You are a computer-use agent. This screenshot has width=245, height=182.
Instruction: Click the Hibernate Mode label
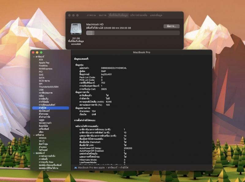point(88,160)
